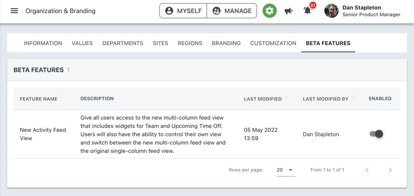Open notifications bell with 81 badge

tap(308, 11)
